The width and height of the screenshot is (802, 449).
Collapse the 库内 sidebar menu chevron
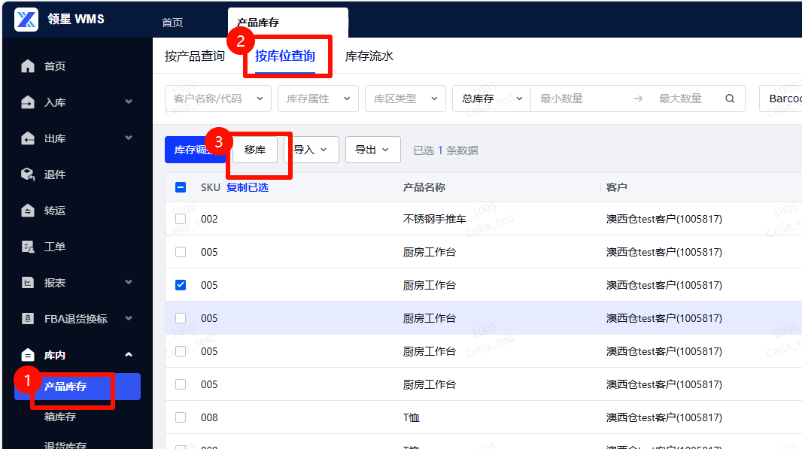pyautogui.click(x=129, y=354)
